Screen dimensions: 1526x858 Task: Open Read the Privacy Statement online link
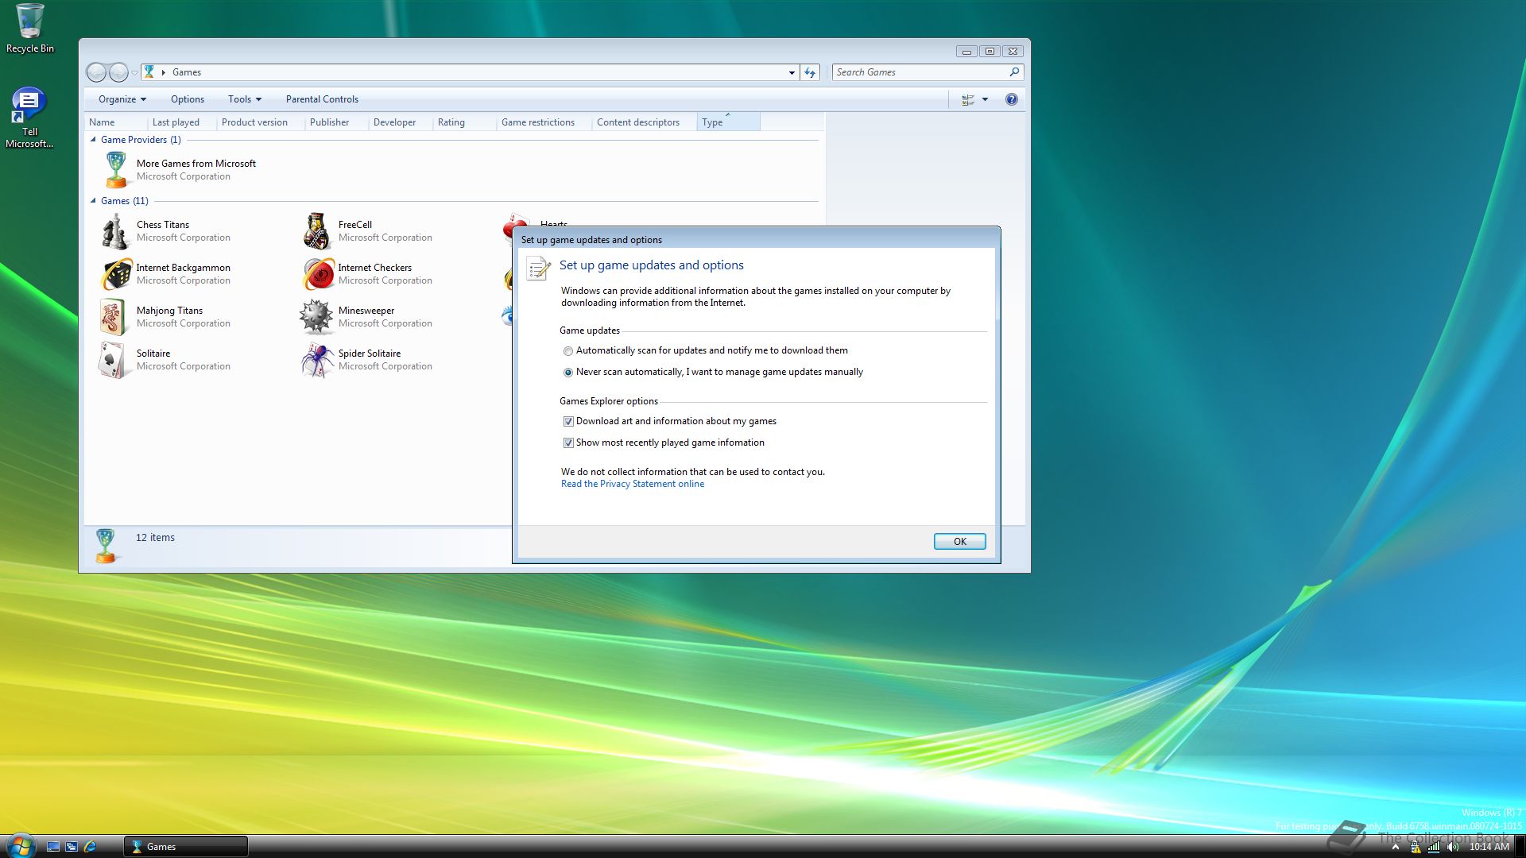coord(633,484)
